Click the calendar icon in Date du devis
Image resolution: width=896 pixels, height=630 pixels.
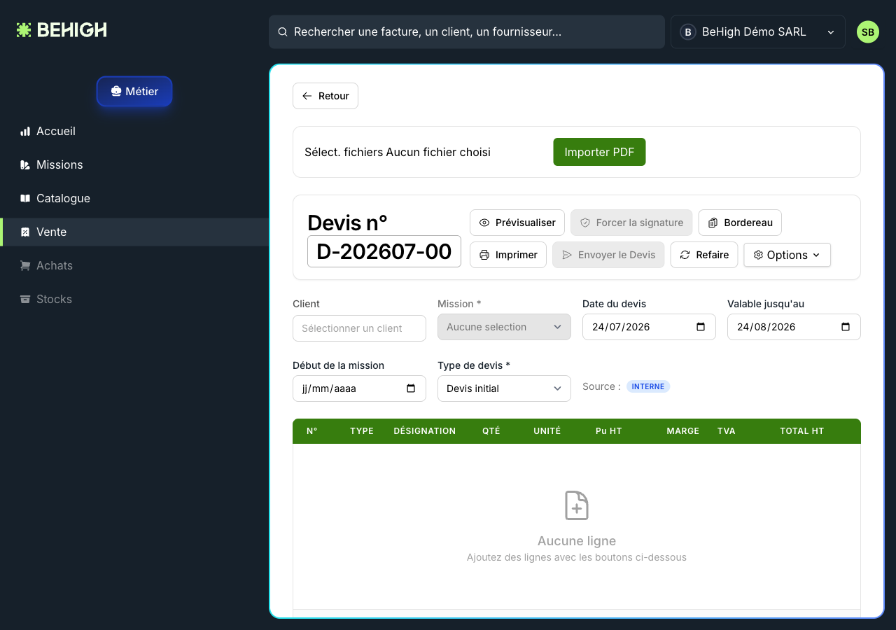(701, 327)
